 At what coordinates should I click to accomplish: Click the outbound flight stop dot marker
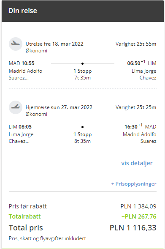click(82, 63)
